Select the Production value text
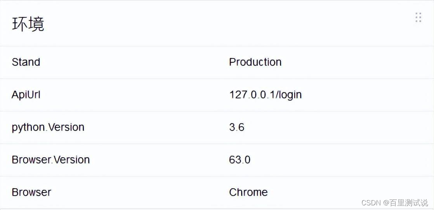The image size is (434, 210). (255, 62)
